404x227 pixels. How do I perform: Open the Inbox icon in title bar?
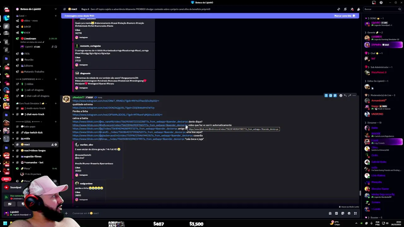pos(374,3)
